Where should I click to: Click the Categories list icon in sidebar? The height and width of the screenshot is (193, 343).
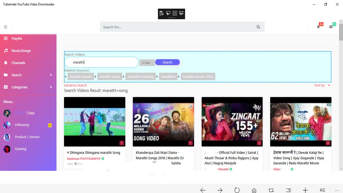[x=6, y=87]
